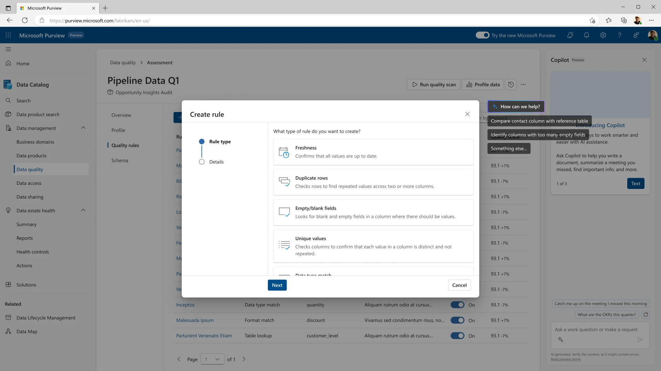Close the Create rule dialog
This screenshot has width=661, height=371.
point(468,114)
